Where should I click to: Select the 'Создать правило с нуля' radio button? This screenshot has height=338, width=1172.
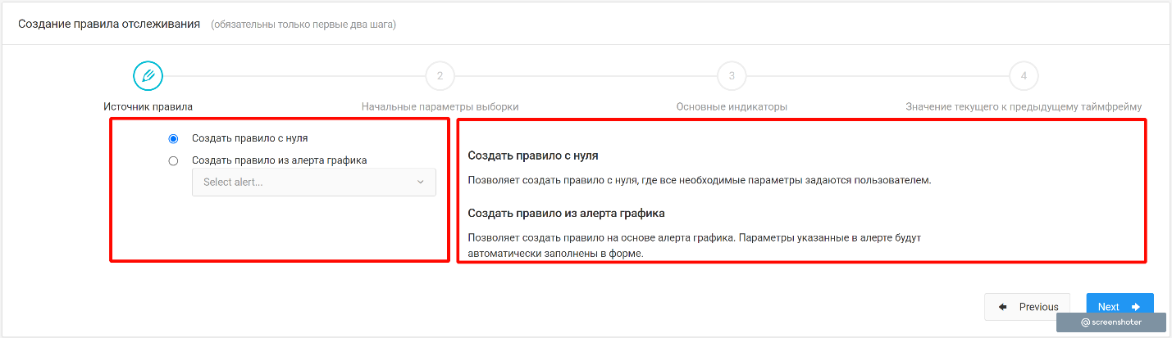pyautogui.click(x=173, y=139)
